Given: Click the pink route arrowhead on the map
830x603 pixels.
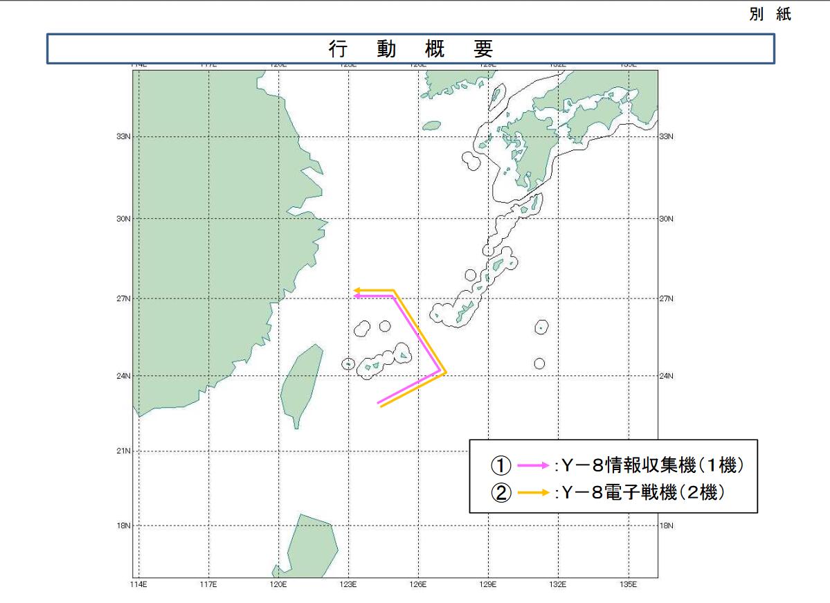Looking at the screenshot, I should click(357, 296).
